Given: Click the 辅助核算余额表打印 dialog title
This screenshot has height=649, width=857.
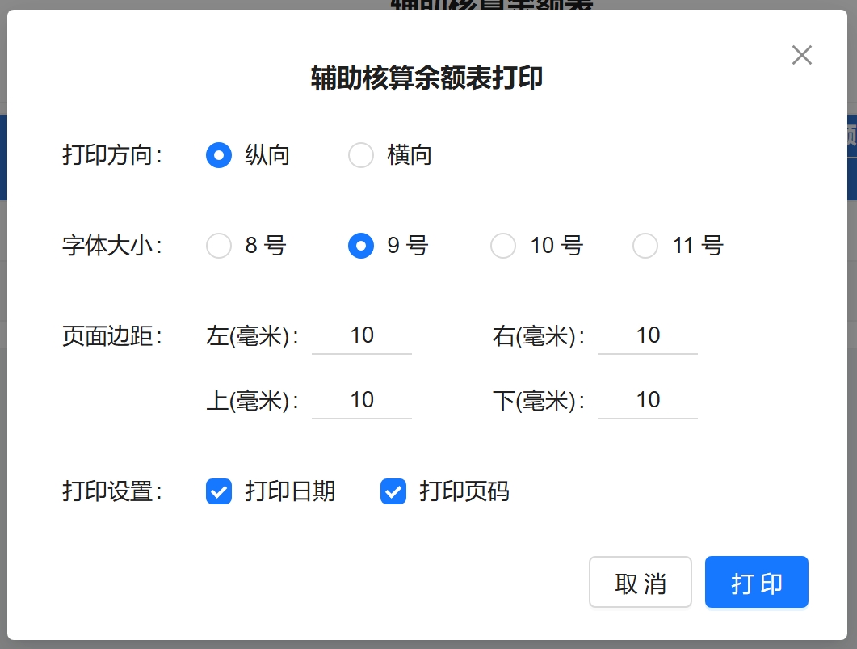Looking at the screenshot, I should 427,78.
